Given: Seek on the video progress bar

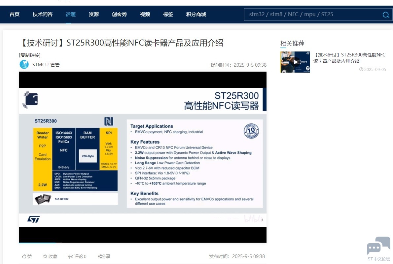Looking at the screenshot, I should (143, 243).
